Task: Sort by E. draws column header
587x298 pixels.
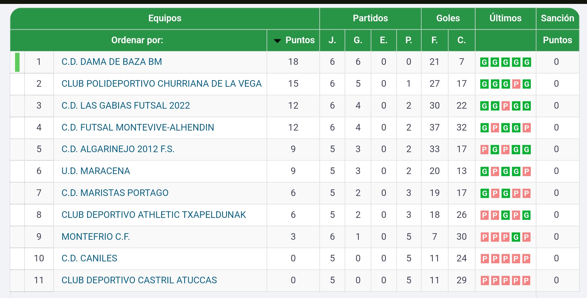Action: point(384,40)
